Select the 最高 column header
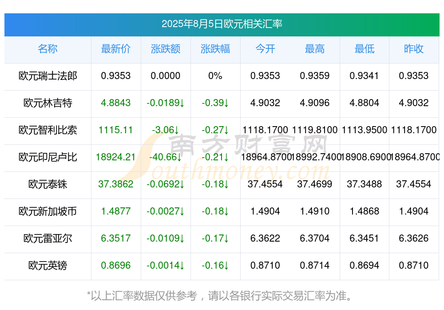 [x=315, y=49]
